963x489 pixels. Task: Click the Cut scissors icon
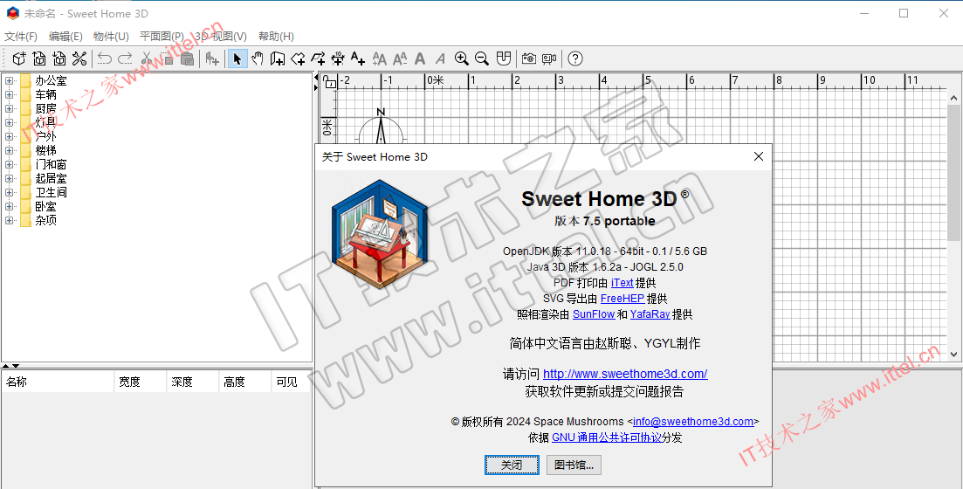pos(146,59)
